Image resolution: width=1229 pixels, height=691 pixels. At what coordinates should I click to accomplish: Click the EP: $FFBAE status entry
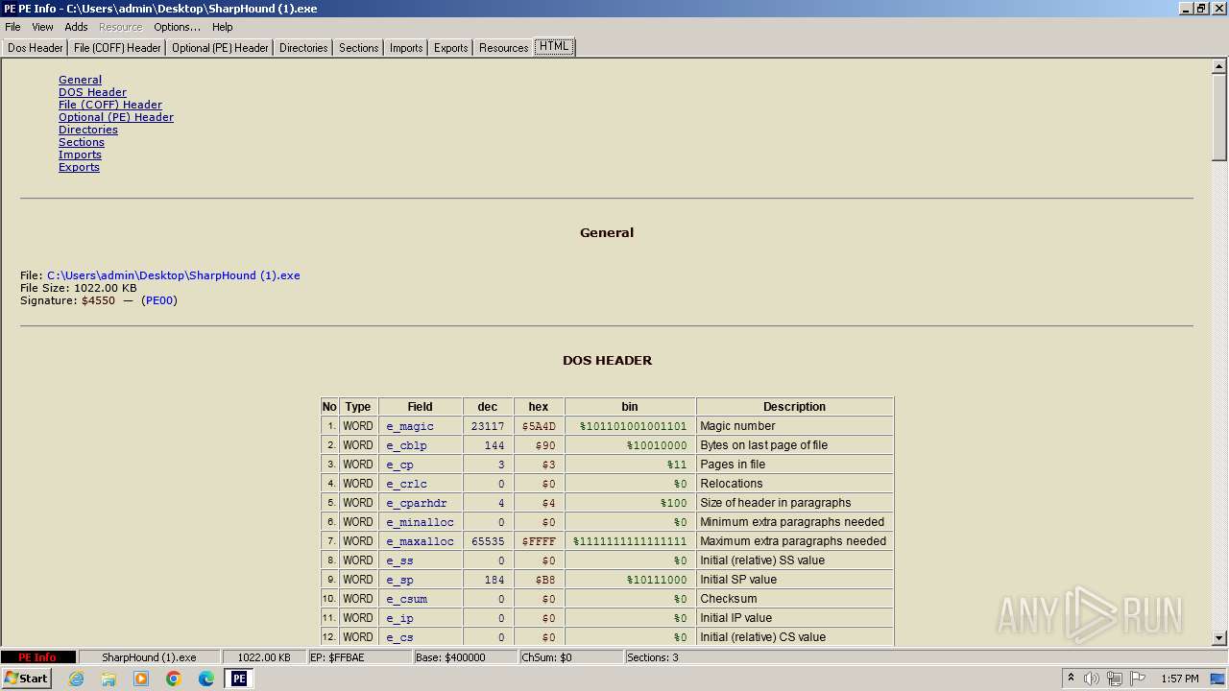pyautogui.click(x=359, y=657)
